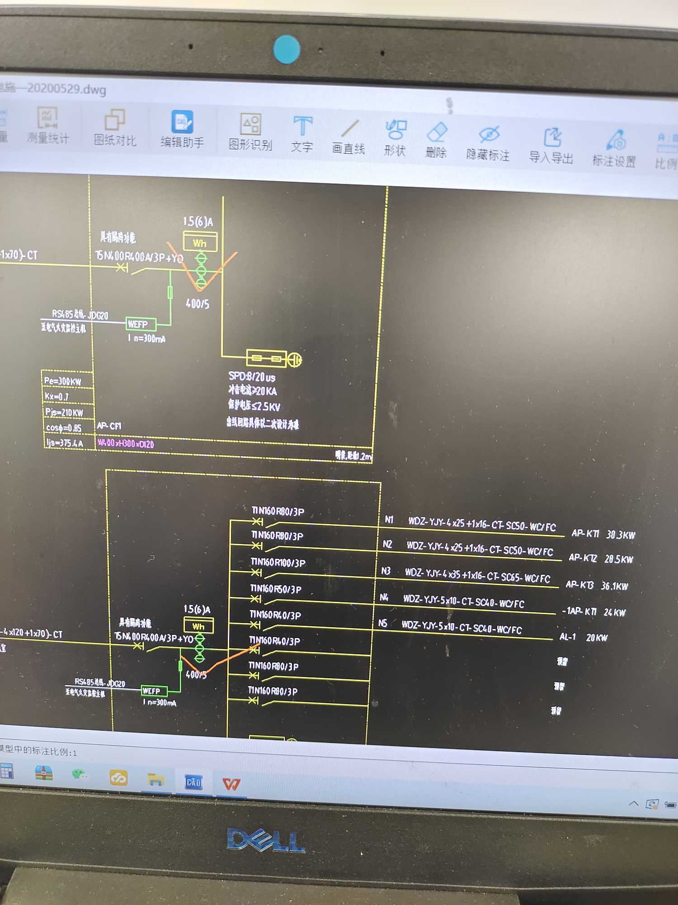Click the upper 400/5 transformer ratio label
Viewport: 678px width, 905px height.
point(198,303)
